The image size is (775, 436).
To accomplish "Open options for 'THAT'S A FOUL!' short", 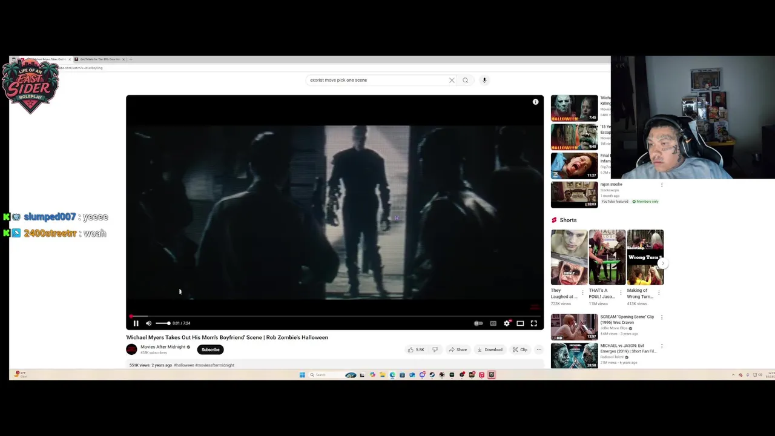I will tap(621, 292).
